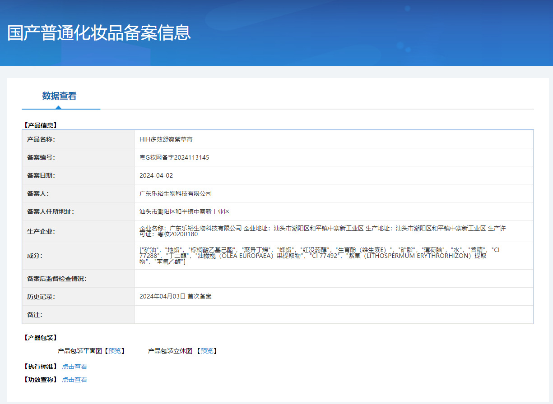This screenshot has height=404, width=553.
Task: Select 广东乐裕生物科技有限公司 in the 备案人 row
Action: pos(176,193)
